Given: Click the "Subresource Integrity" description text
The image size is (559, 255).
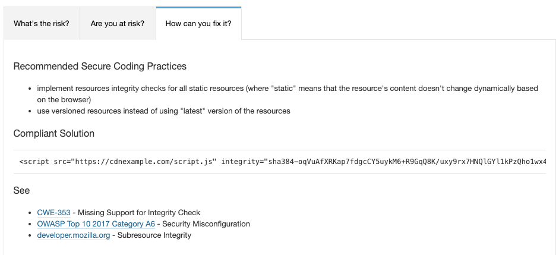Looking at the screenshot, I should click(x=154, y=235).
